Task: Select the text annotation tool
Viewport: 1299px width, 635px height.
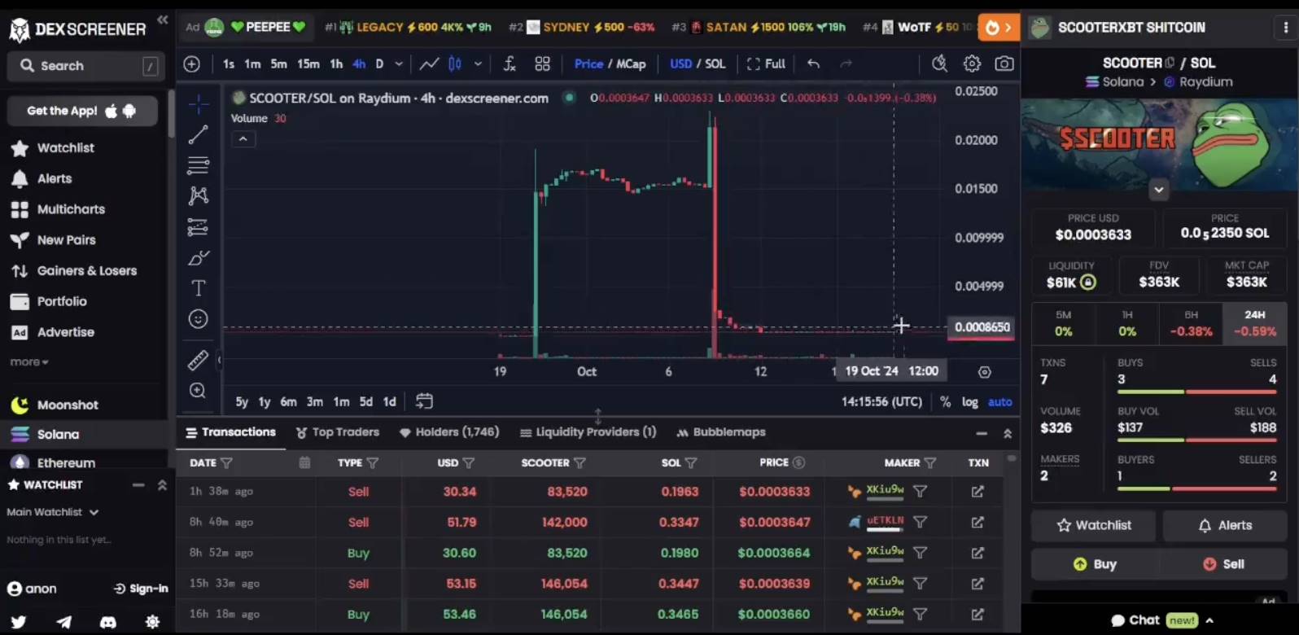Action: click(198, 288)
